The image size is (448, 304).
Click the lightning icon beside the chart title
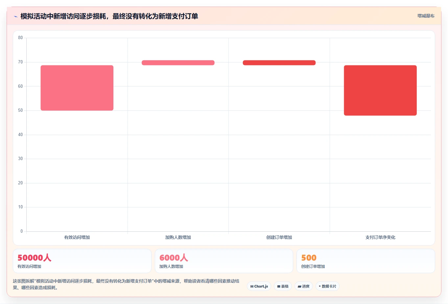(x=15, y=16)
